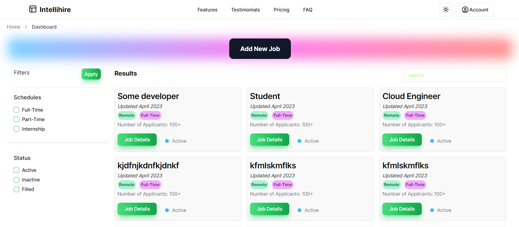Screen dimensions: 519x227
Task: Click the breadcrumb chevron separator arrow
Action: [x=26, y=27]
